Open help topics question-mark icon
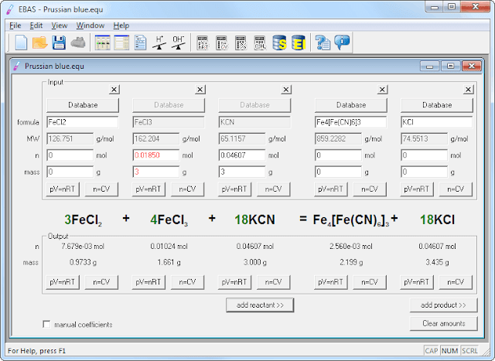This screenshot has height=361, width=495. click(323, 43)
